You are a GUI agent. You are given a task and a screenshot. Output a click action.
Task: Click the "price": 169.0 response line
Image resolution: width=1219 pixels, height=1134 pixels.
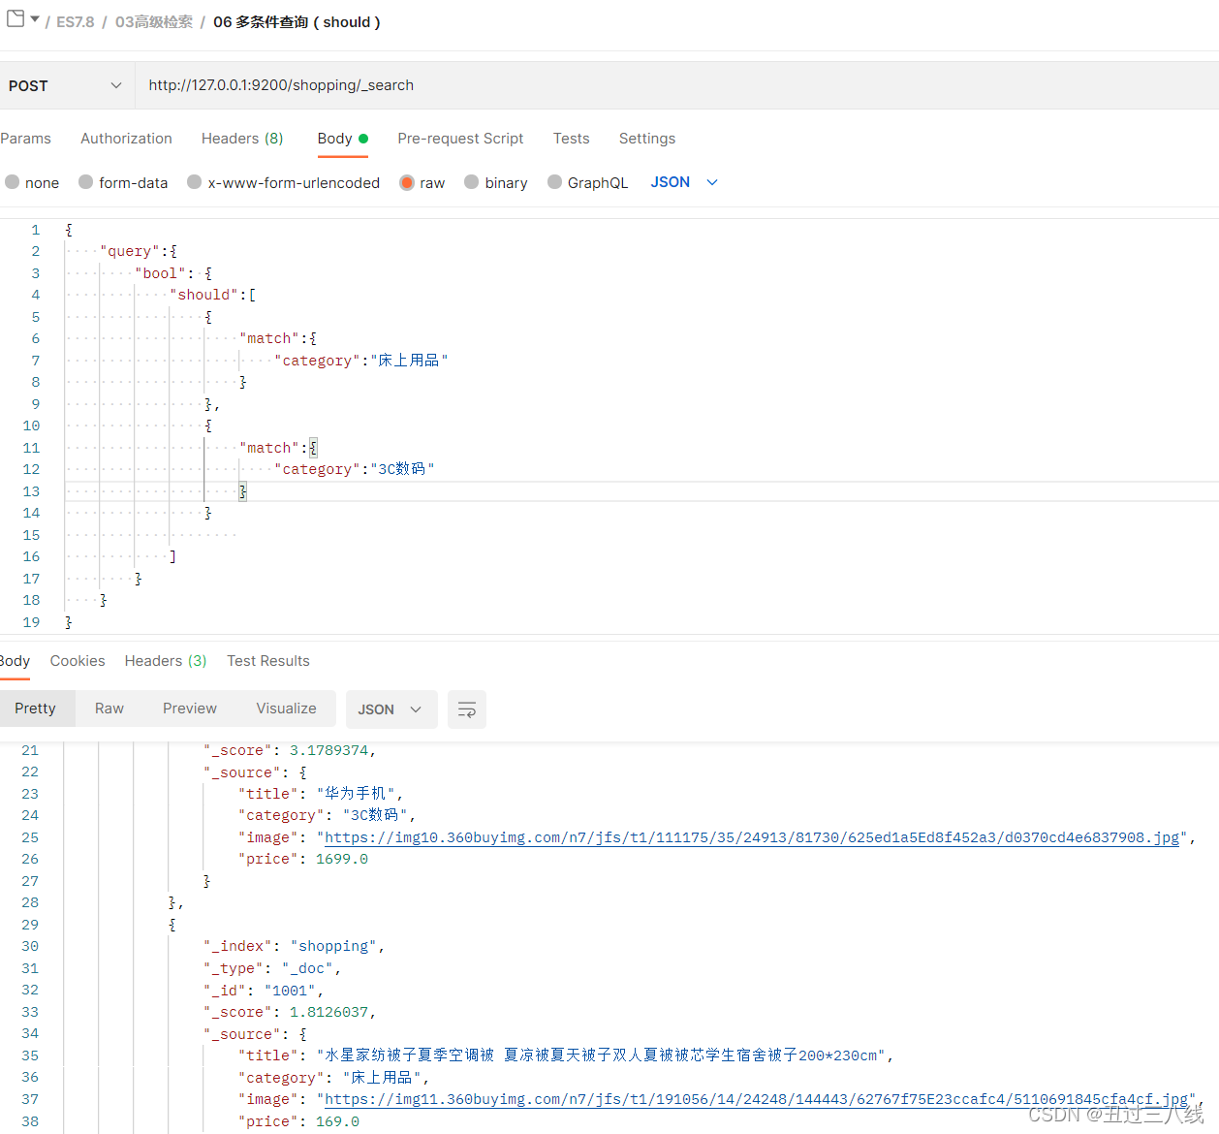298,1121
